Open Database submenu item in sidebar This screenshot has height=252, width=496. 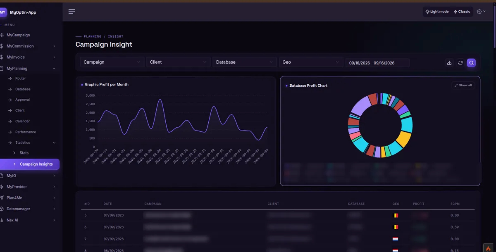click(x=23, y=89)
